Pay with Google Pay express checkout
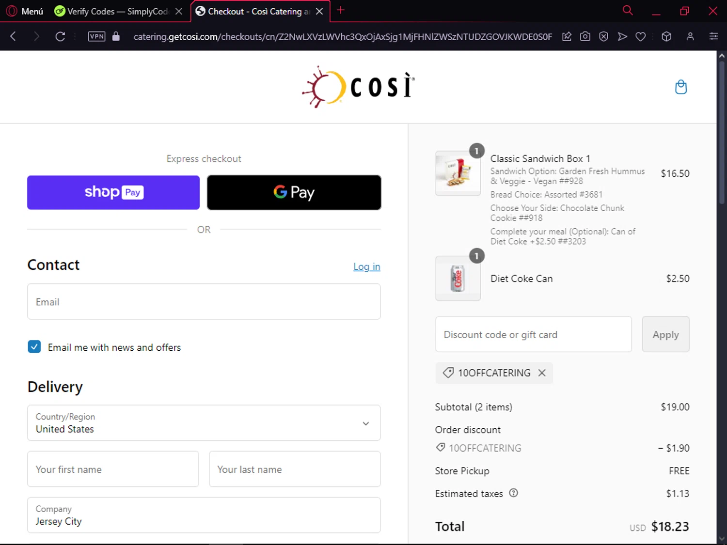Viewport: 727px width, 545px height. (x=294, y=192)
